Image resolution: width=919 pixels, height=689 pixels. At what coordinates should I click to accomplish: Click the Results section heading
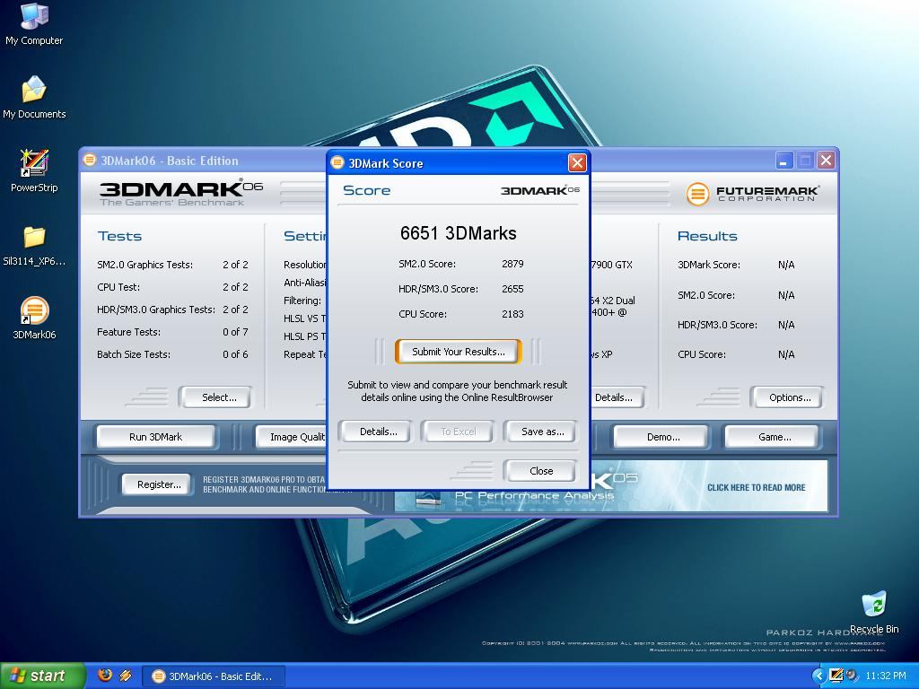tap(707, 236)
